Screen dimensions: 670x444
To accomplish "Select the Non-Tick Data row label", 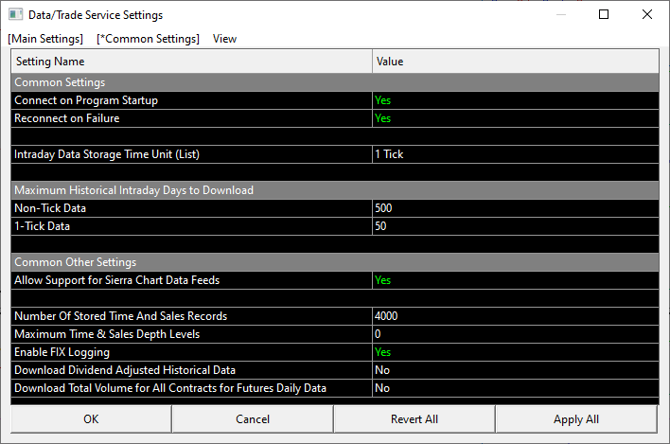I will pos(191,208).
